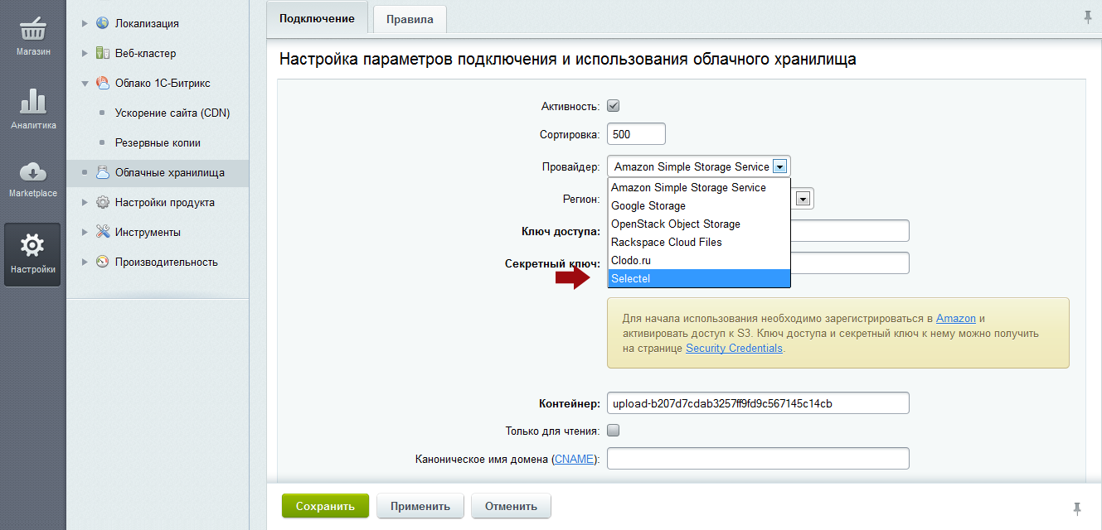This screenshot has height=530, width=1102.
Task: Collapse the Облако 1С-Битрикс tree node
Action: point(85,83)
